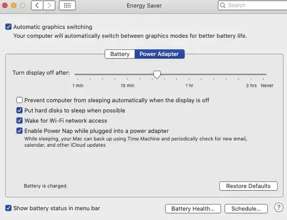Go forward with the right chevron button
287x220 pixels.
click(49, 5)
